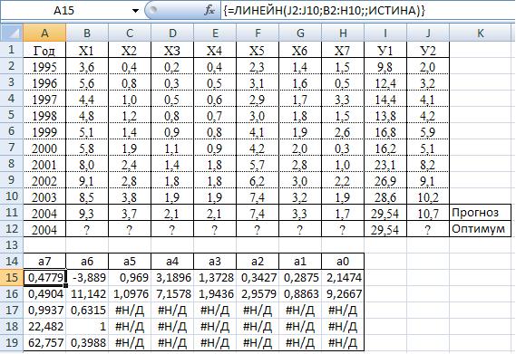Select column H header
Screen dimensions: 516x354
[x=343, y=33]
